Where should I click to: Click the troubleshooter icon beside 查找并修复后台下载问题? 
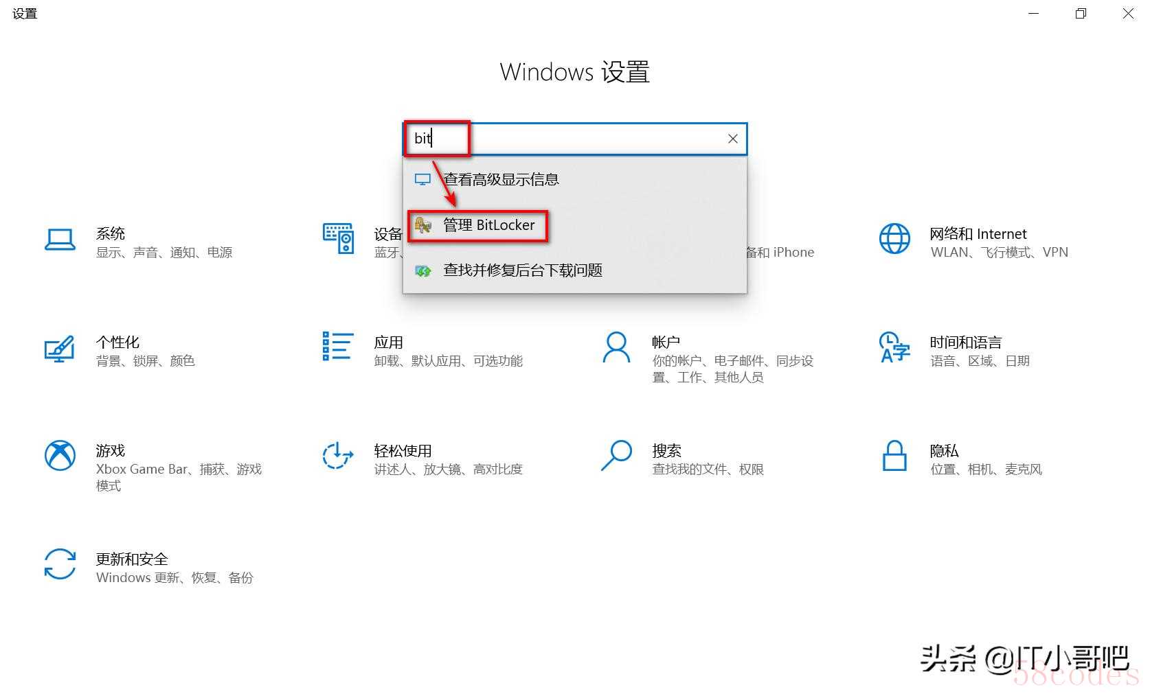tap(423, 270)
